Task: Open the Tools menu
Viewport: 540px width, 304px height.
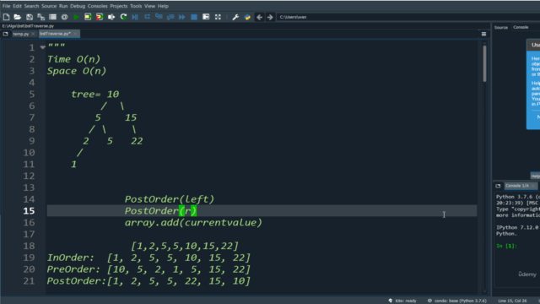Action: click(136, 6)
